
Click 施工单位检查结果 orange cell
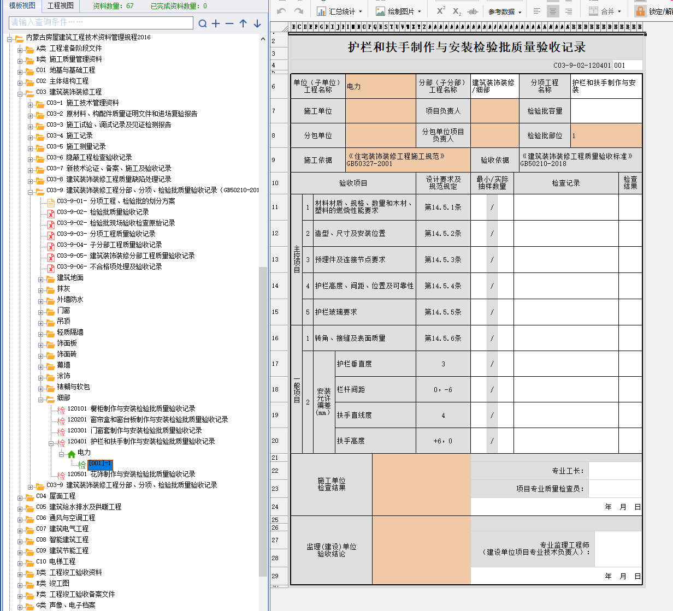click(x=421, y=484)
